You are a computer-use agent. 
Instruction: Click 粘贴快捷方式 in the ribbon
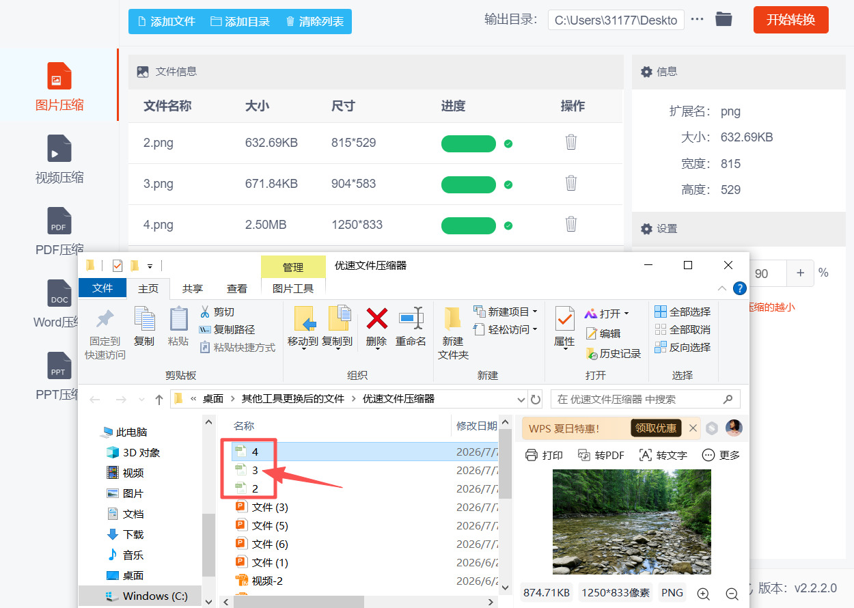pyautogui.click(x=237, y=347)
